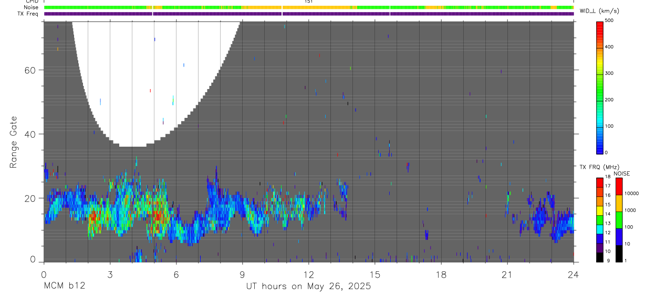Click the "UT hours on May 26, 2025" label
Screen dimensions: 645x297
coord(308,287)
